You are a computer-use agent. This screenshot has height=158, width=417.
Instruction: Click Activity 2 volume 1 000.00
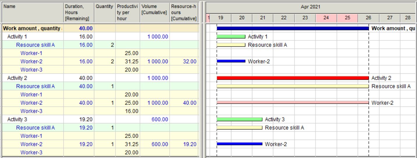(x=158, y=78)
